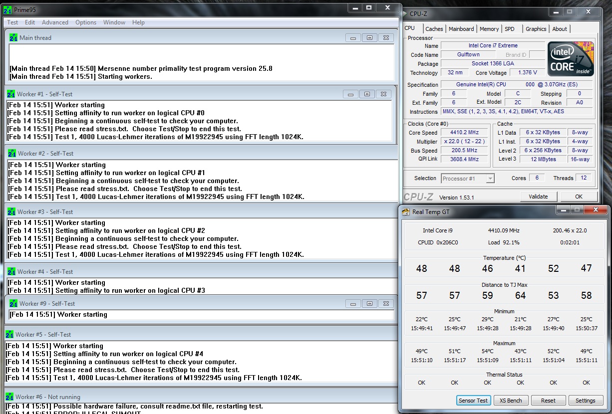This screenshot has height=414, width=612.
Task: Click the Worker #6 Possible hardware failure line
Action: tap(134, 407)
